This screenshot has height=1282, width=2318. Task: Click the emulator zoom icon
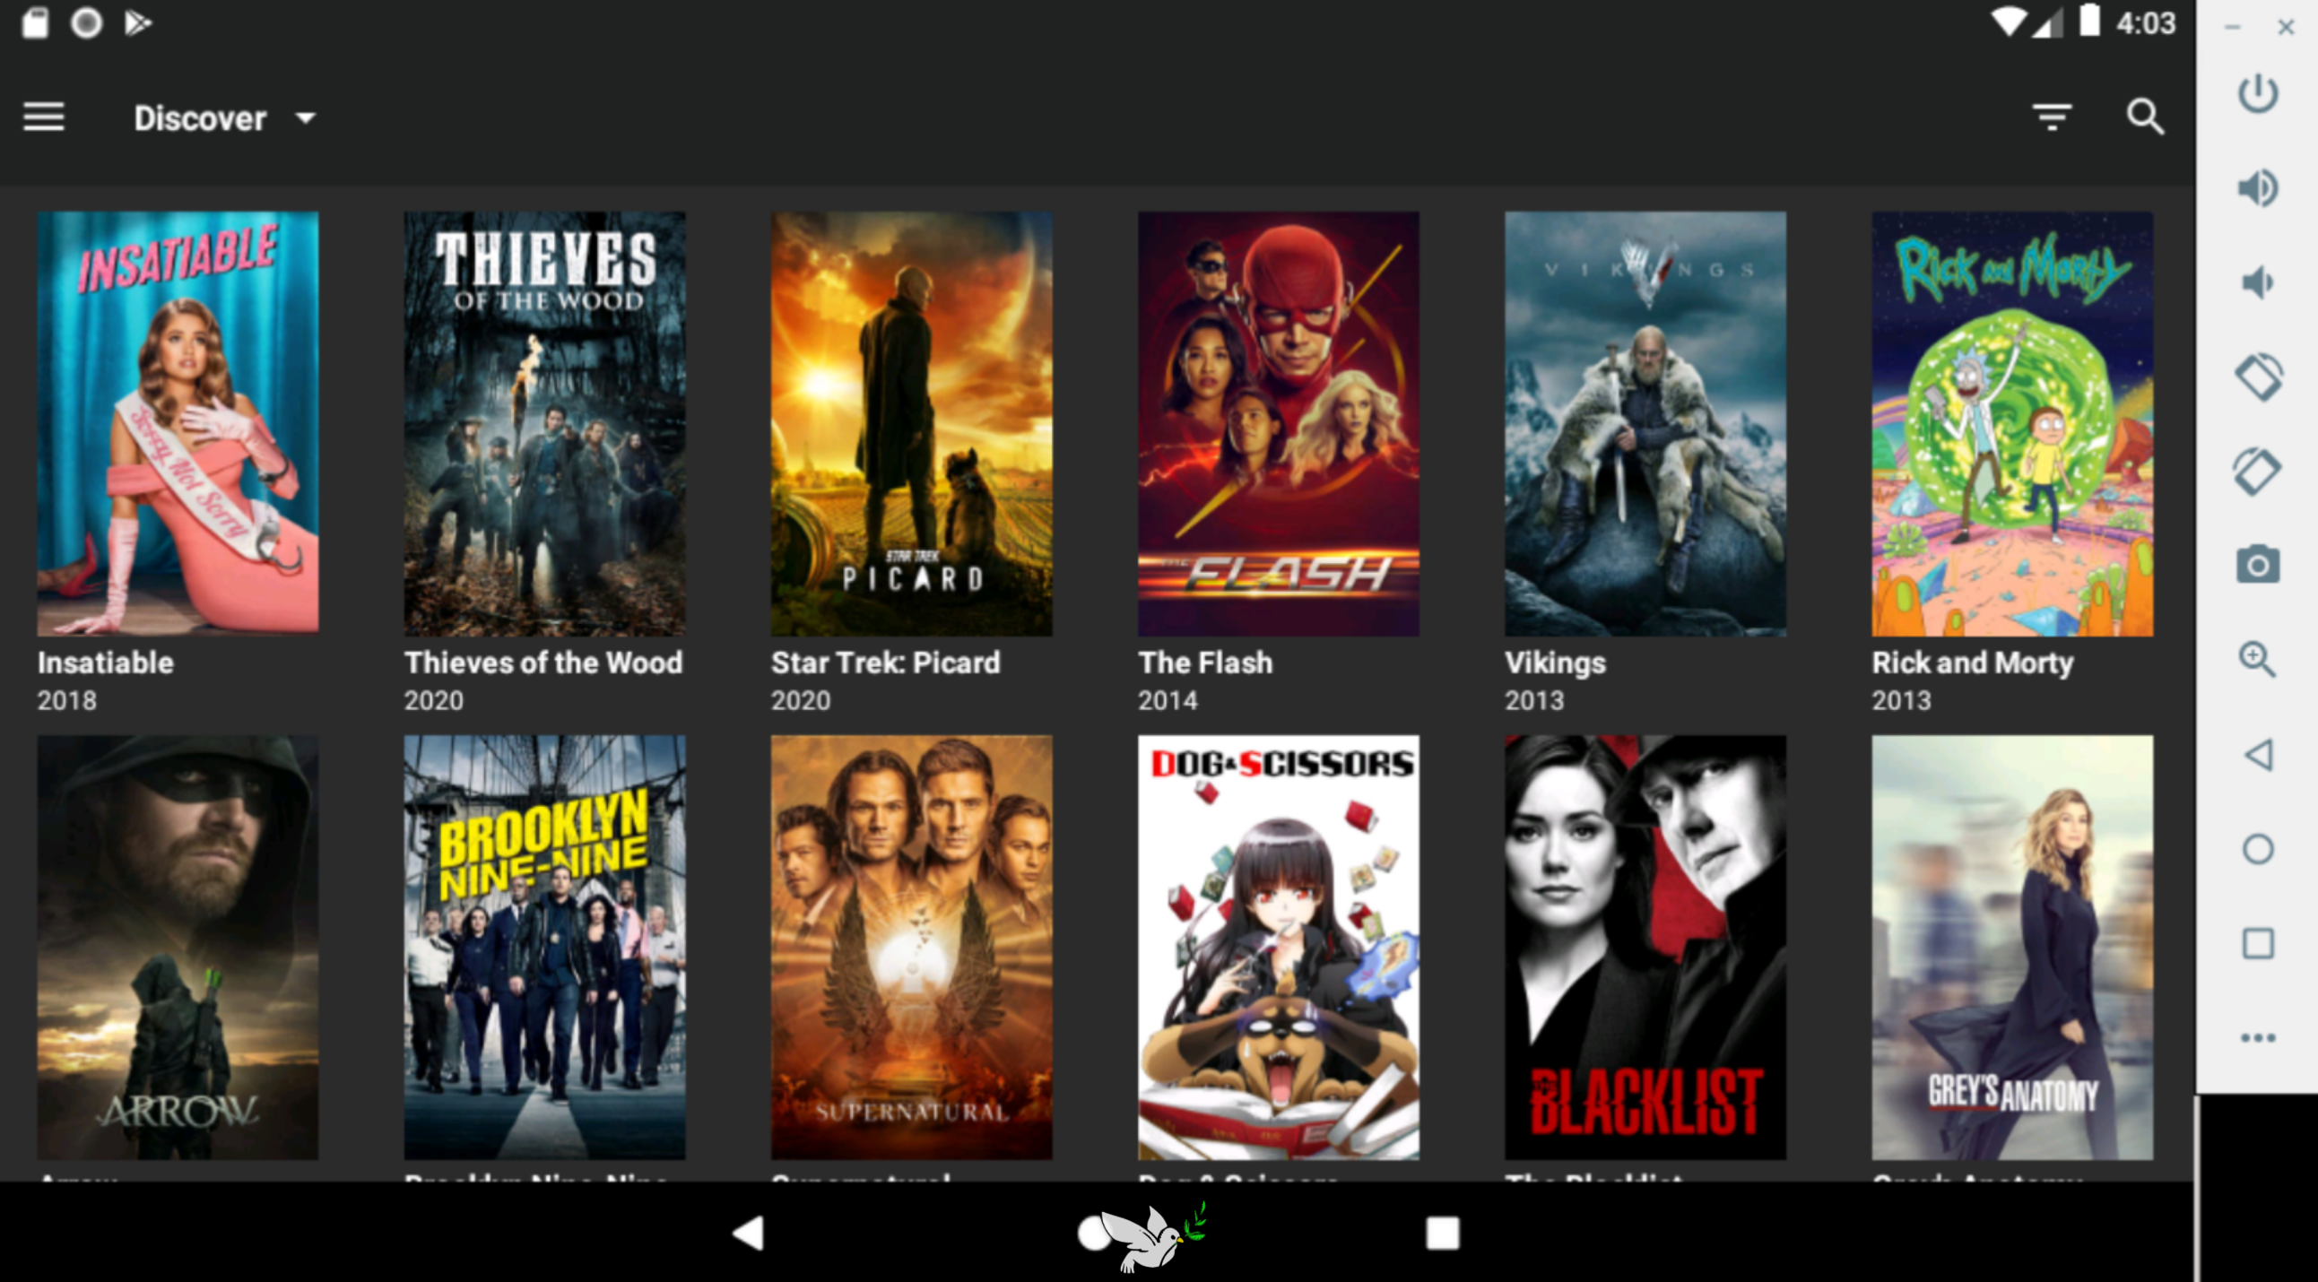[x=2258, y=660]
